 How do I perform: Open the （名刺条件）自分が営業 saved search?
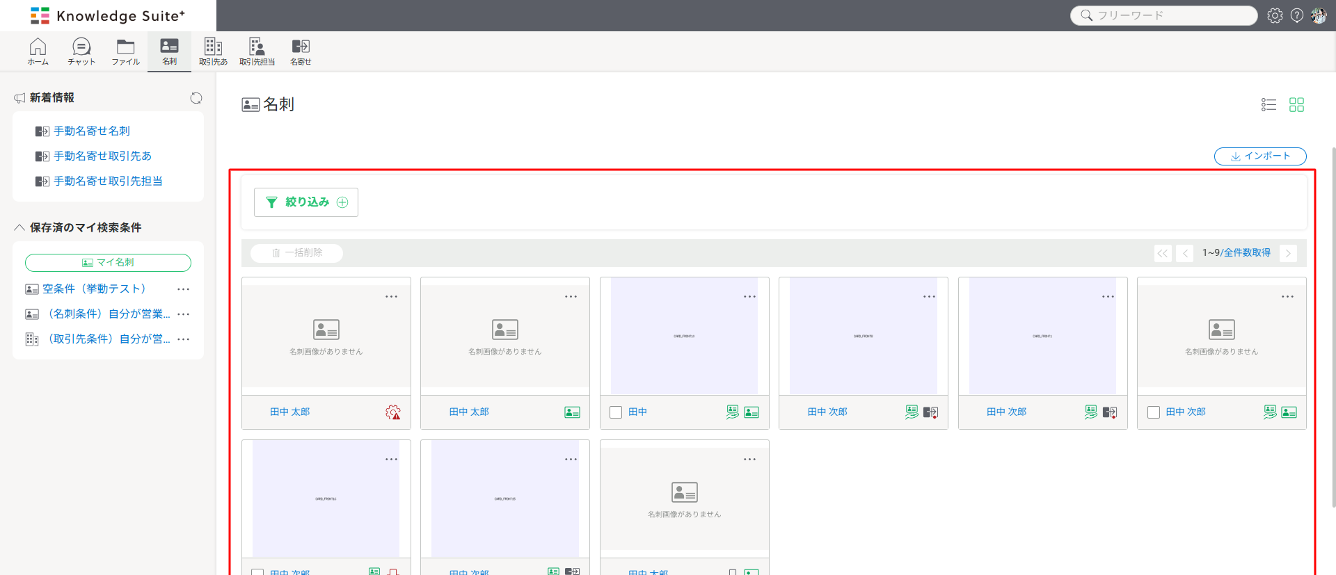106,314
